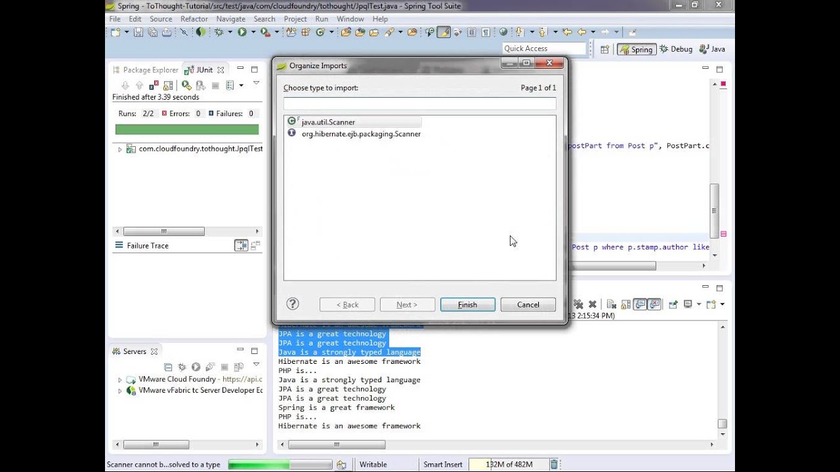Switch to Spring perspective
The height and width of the screenshot is (472, 840).
coord(637,49)
